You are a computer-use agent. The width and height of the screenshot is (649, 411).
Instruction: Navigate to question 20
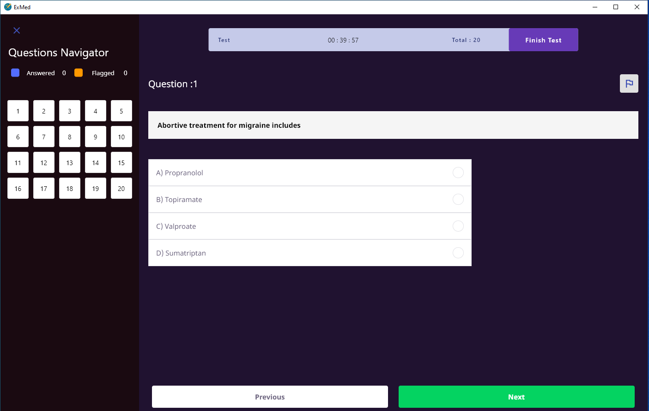tap(121, 188)
